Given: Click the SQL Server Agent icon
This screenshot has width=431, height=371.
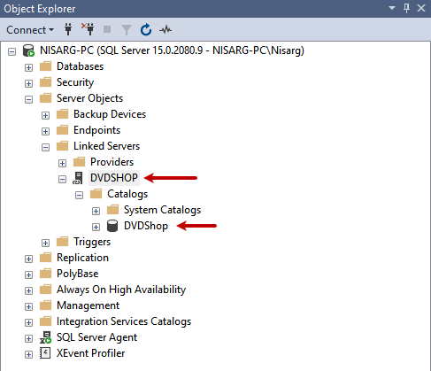Looking at the screenshot, I should [45, 337].
